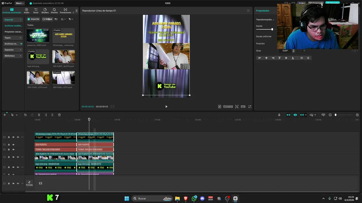Hide the WhatsApp image track

tap(13, 137)
